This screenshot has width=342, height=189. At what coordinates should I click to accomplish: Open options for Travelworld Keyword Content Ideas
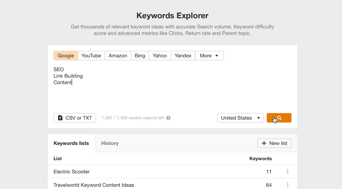coord(288,185)
